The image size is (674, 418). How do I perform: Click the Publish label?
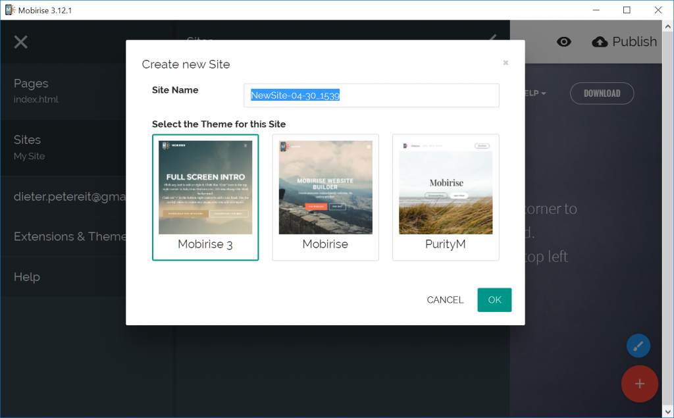(635, 41)
